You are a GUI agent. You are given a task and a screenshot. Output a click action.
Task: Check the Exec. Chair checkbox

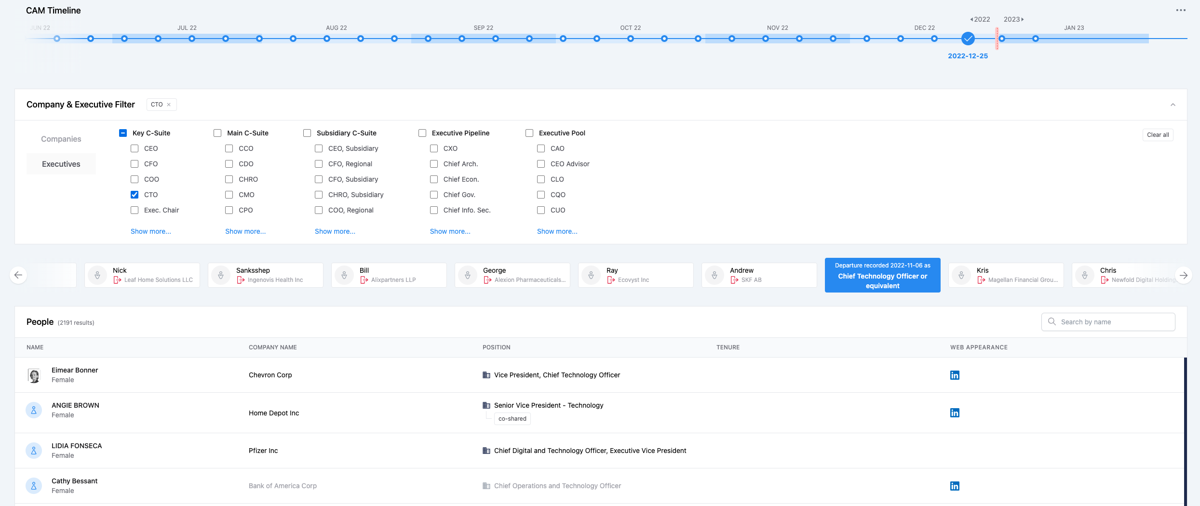tap(135, 210)
